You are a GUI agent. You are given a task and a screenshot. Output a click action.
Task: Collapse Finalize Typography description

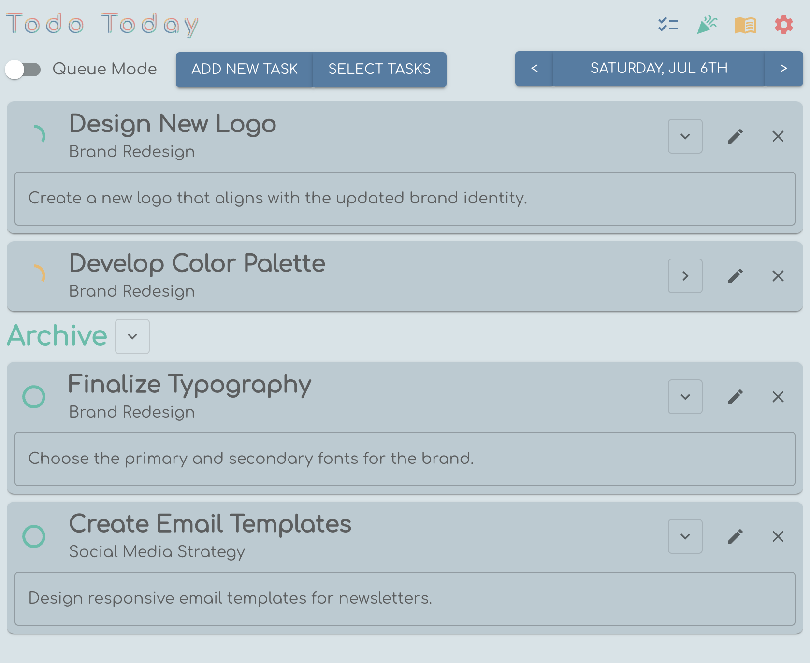click(x=685, y=397)
